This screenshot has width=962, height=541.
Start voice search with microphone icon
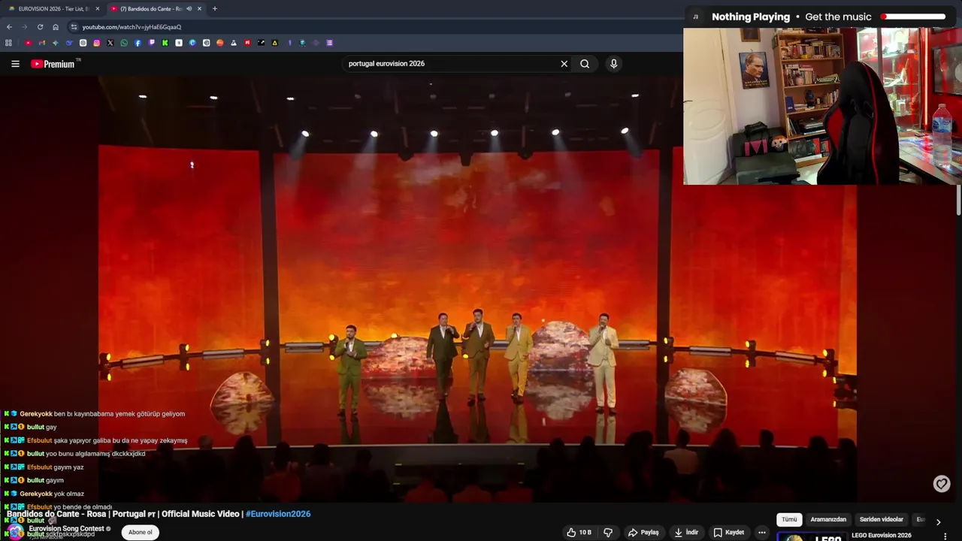point(613,64)
